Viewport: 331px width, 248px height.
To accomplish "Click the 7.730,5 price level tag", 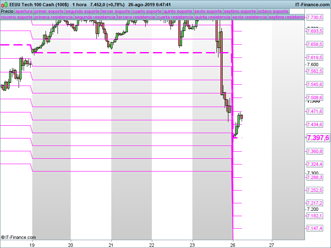I will tap(314, 17).
